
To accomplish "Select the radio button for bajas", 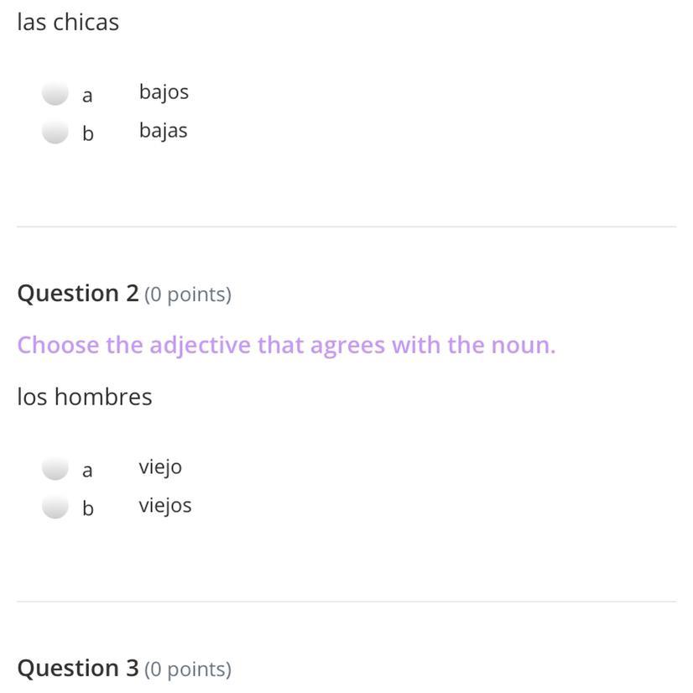I will pos(55,132).
